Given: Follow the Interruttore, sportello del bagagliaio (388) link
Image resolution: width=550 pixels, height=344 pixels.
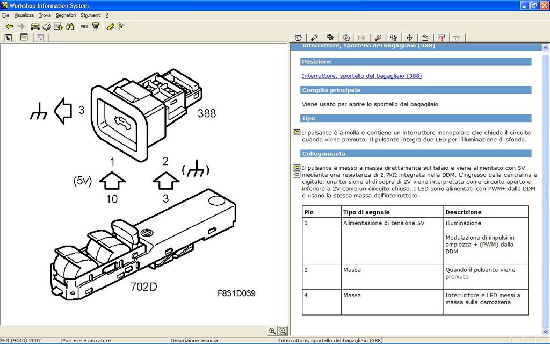Looking at the screenshot, I should [361, 76].
